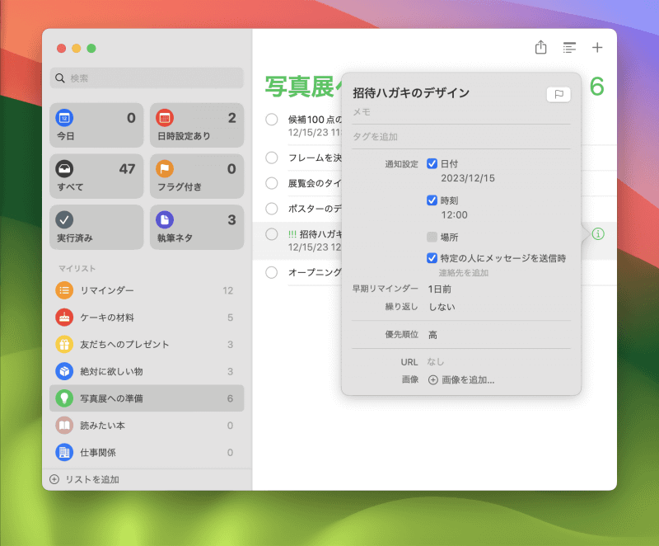The image size is (659, 546).
Task: Uncheck the 日付 checkbox
Action: pos(433,162)
